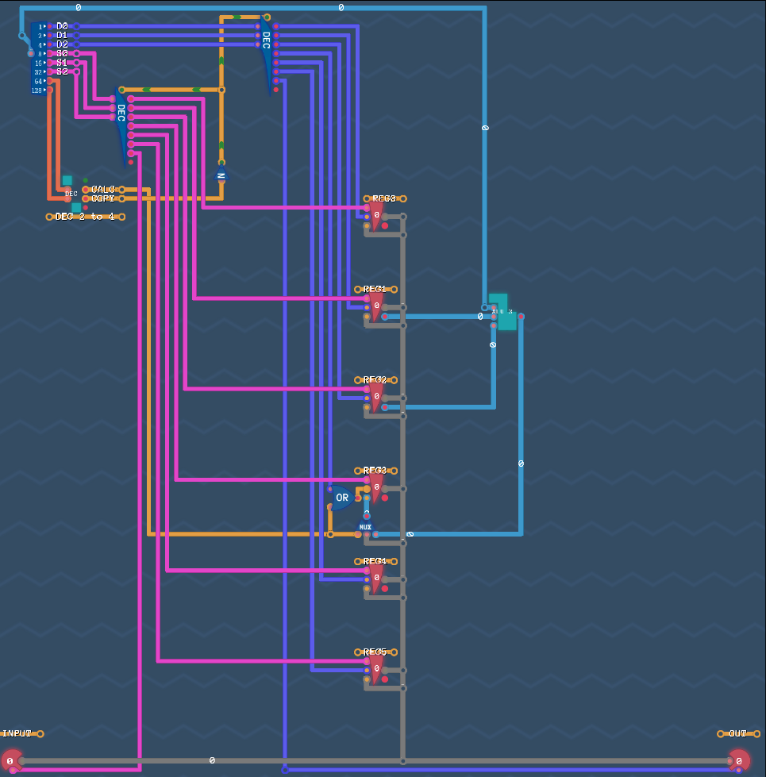Select the REG1 register component
Viewport: 766px width, 777px height.
tap(376, 306)
